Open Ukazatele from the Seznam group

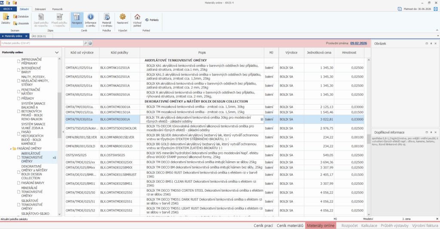pyautogui.click(x=21, y=23)
